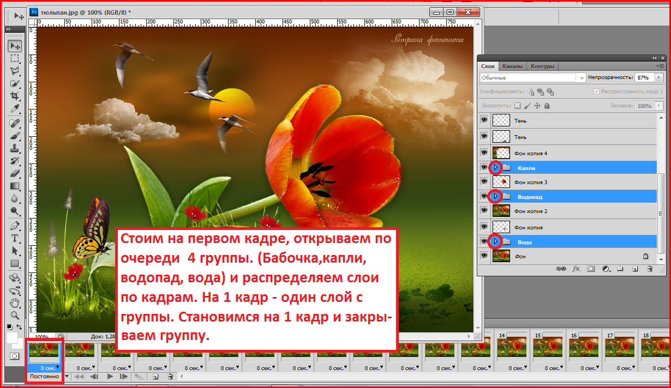Click the tween frames button
This screenshot has height=388, width=671.
(x=140, y=376)
